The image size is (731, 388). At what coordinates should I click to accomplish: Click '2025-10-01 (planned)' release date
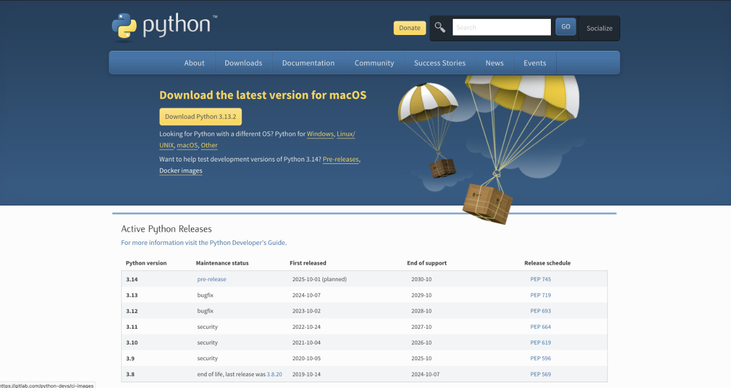pos(319,279)
